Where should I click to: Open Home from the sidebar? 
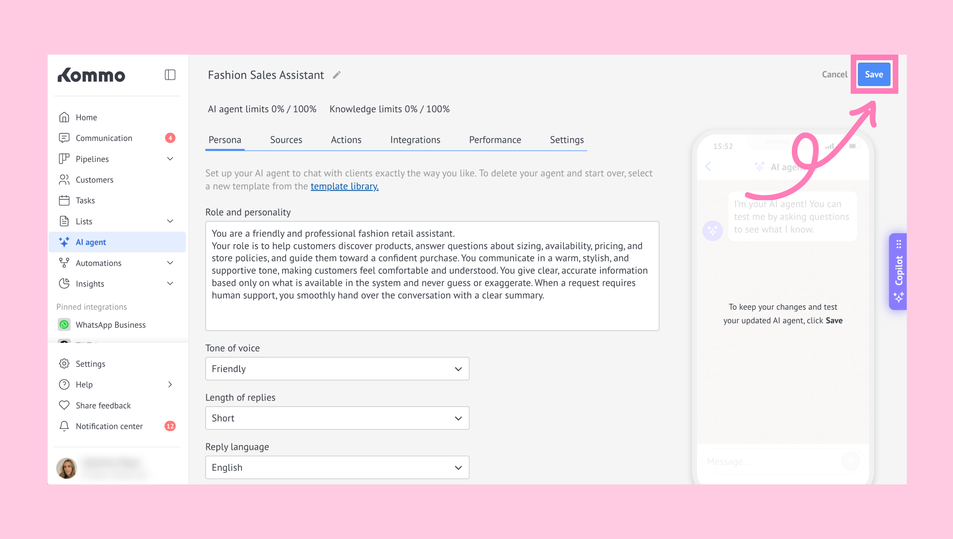[x=86, y=117]
